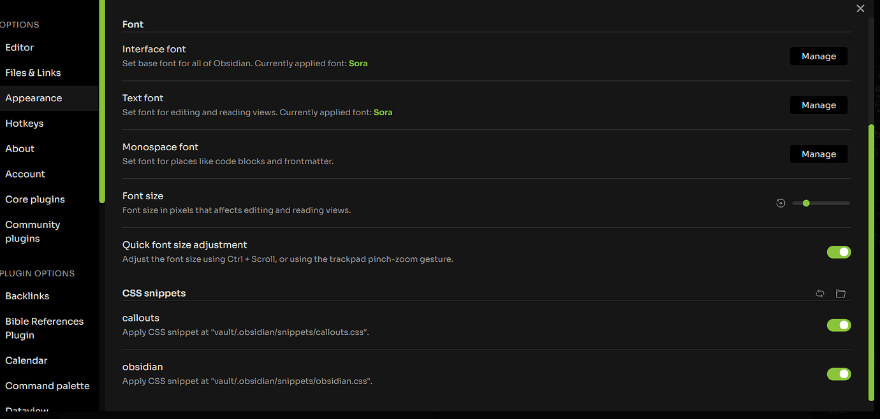Open the About section

click(19, 148)
